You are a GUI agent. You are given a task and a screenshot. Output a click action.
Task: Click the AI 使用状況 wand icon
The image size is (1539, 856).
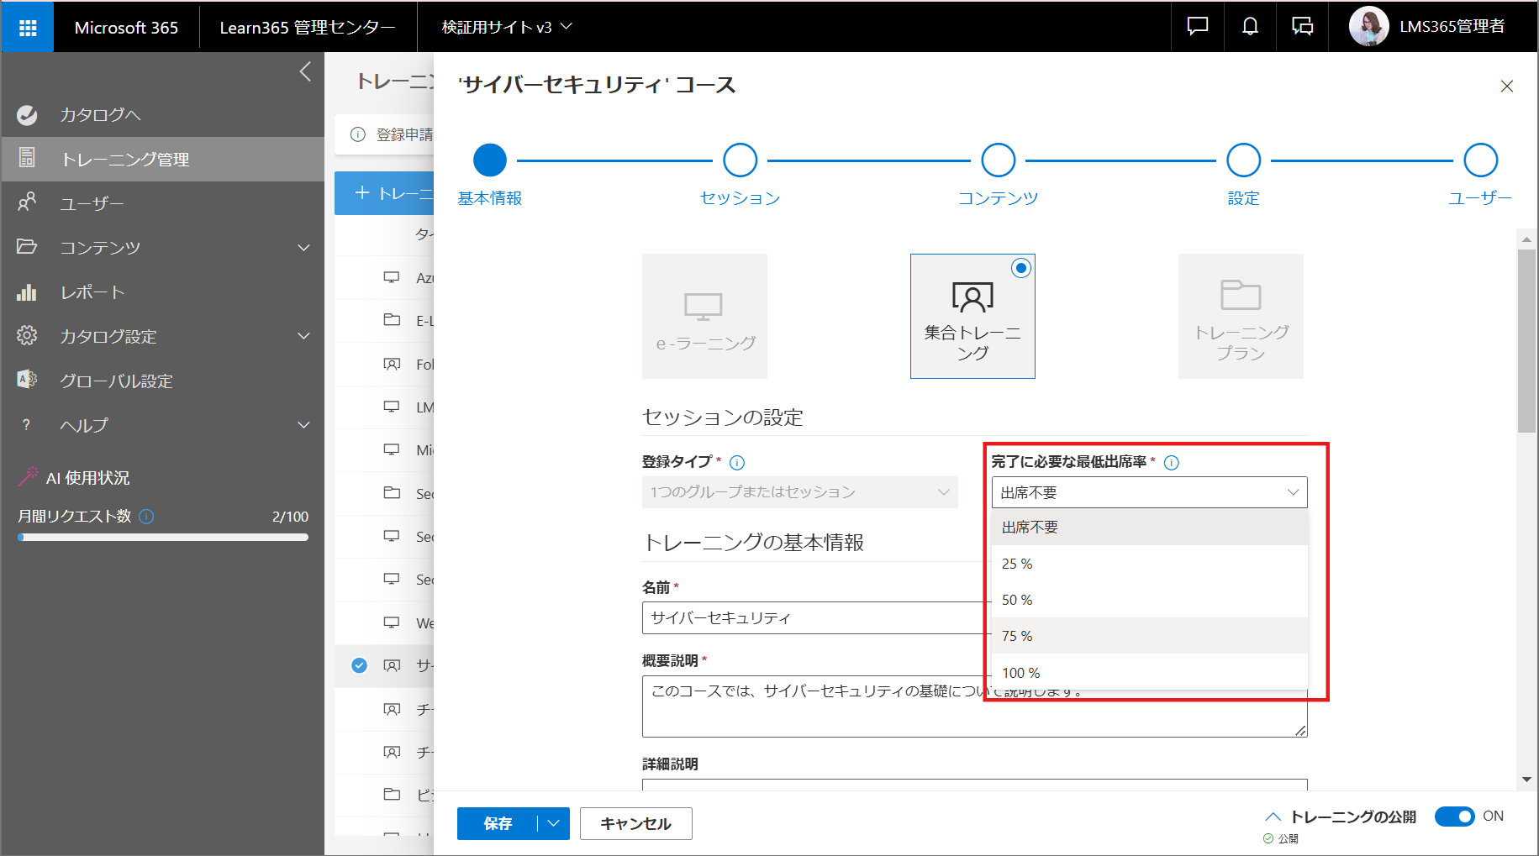click(x=29, y=476)
